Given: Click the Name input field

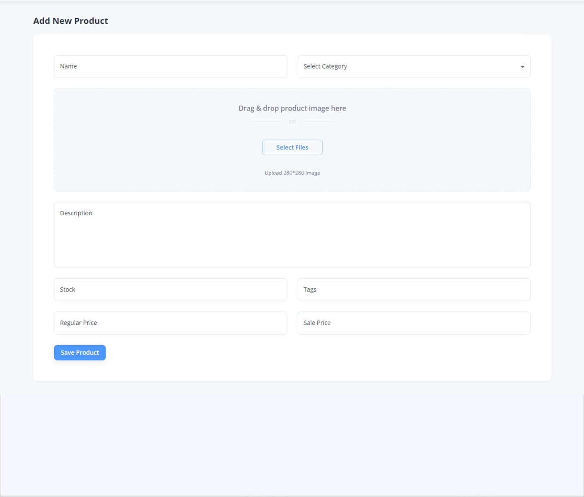Looking at the screenshot, I should [170, 66].
